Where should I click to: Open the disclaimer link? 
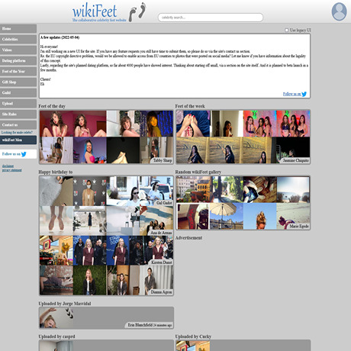pos(8,166)
